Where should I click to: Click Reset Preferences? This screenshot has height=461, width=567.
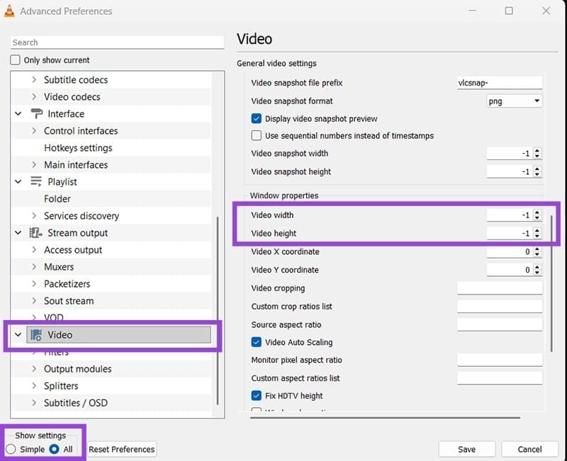click(x=121, y=449)
